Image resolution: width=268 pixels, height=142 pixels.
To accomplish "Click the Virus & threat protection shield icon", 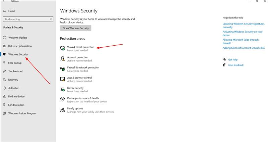I will (63, 48).
